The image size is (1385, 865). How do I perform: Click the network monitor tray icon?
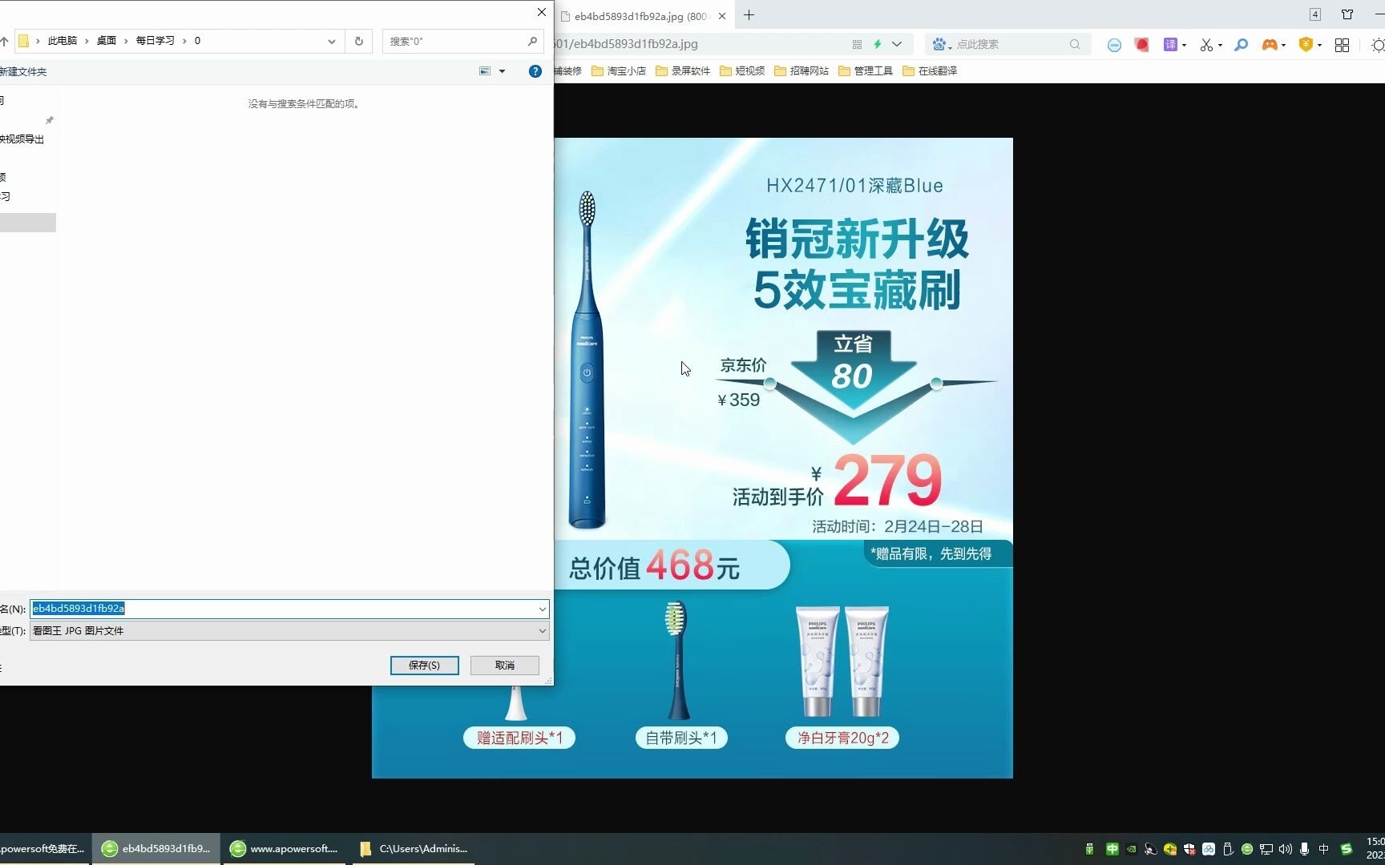click(x=1266, y=849)
